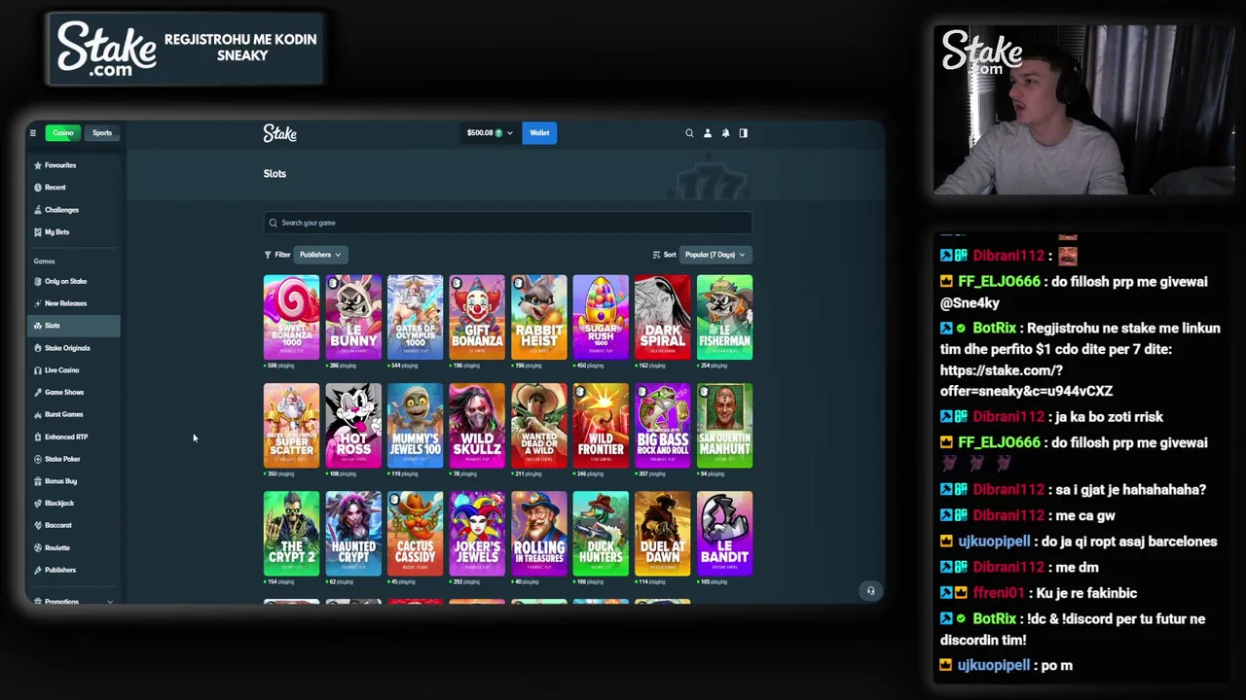Click the Burst Games icon
This screenshot has width=1246, height=700.
click(x=37, y=415)
